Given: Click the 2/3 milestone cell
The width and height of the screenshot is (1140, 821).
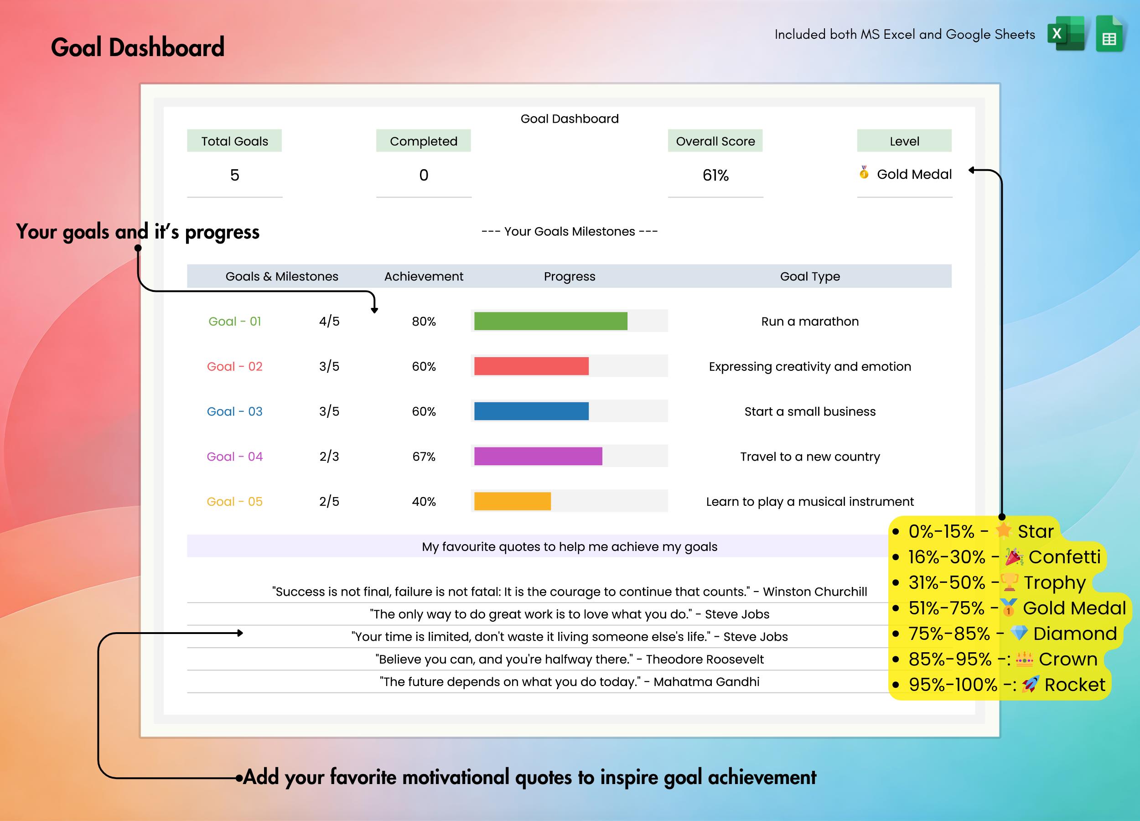Looking at the screenshot, I should 329,456.
